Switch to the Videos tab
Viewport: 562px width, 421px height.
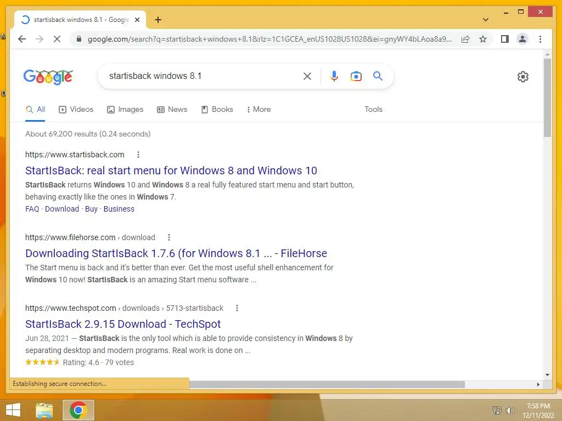(76, 110)
